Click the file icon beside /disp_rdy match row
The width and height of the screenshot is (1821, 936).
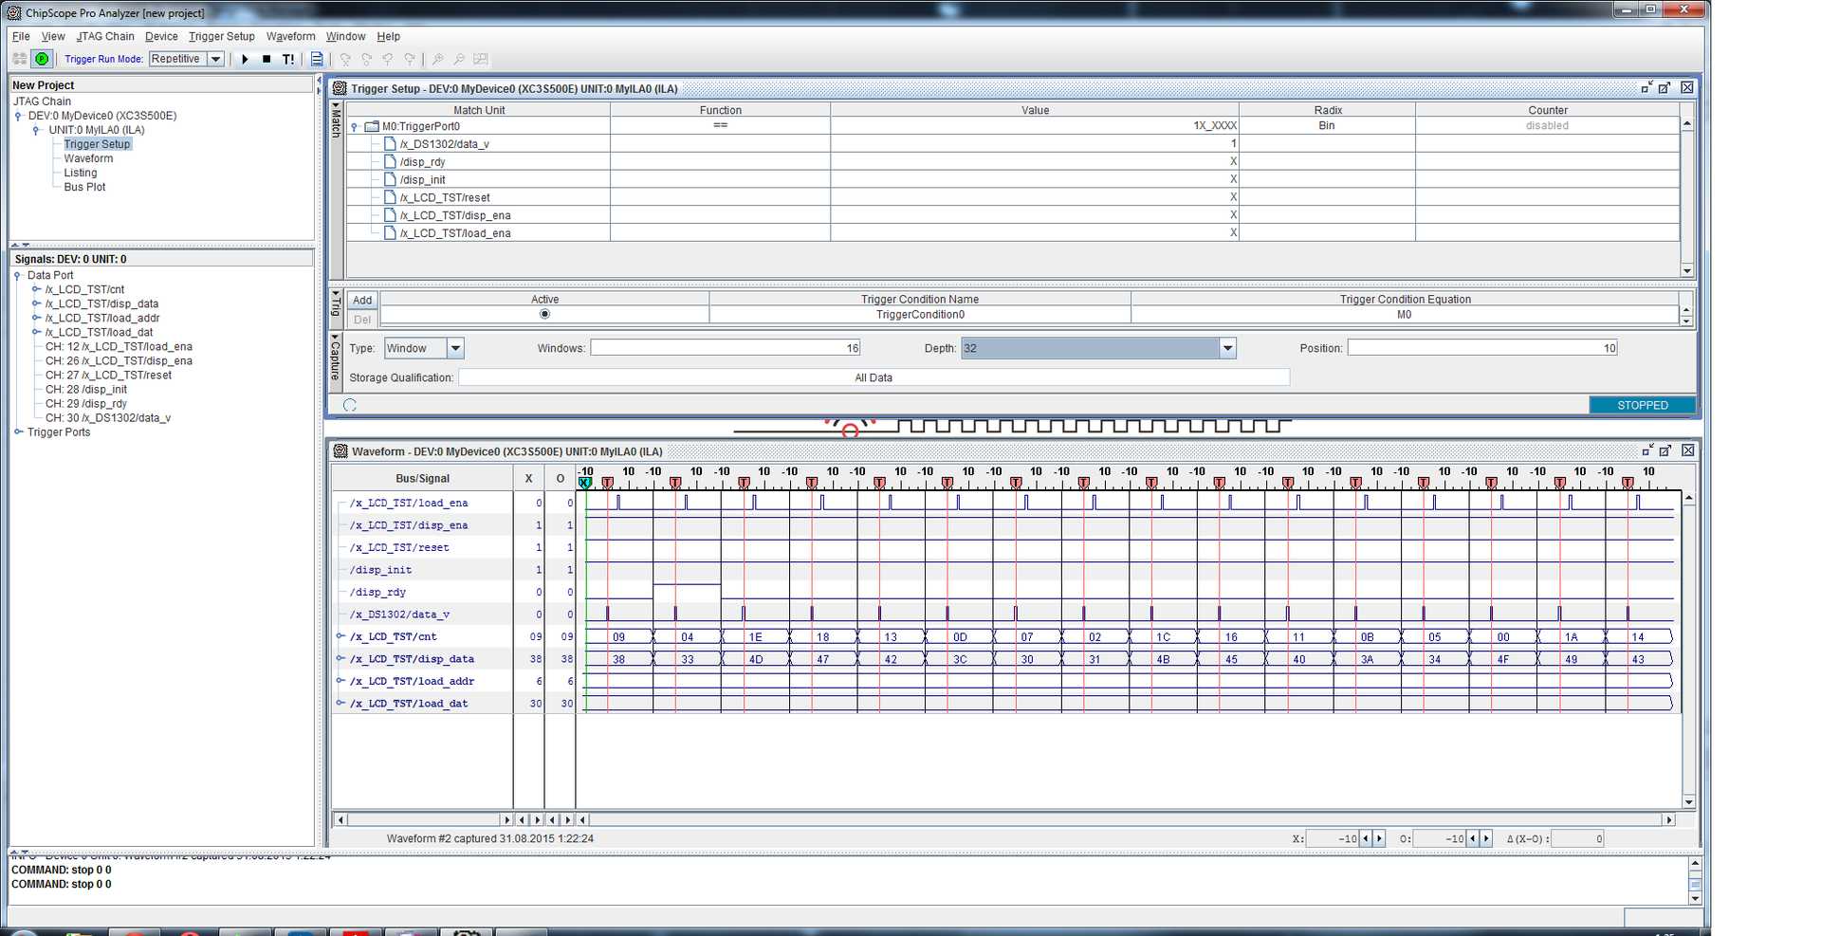pyautogui.click(x=390, y=162)
